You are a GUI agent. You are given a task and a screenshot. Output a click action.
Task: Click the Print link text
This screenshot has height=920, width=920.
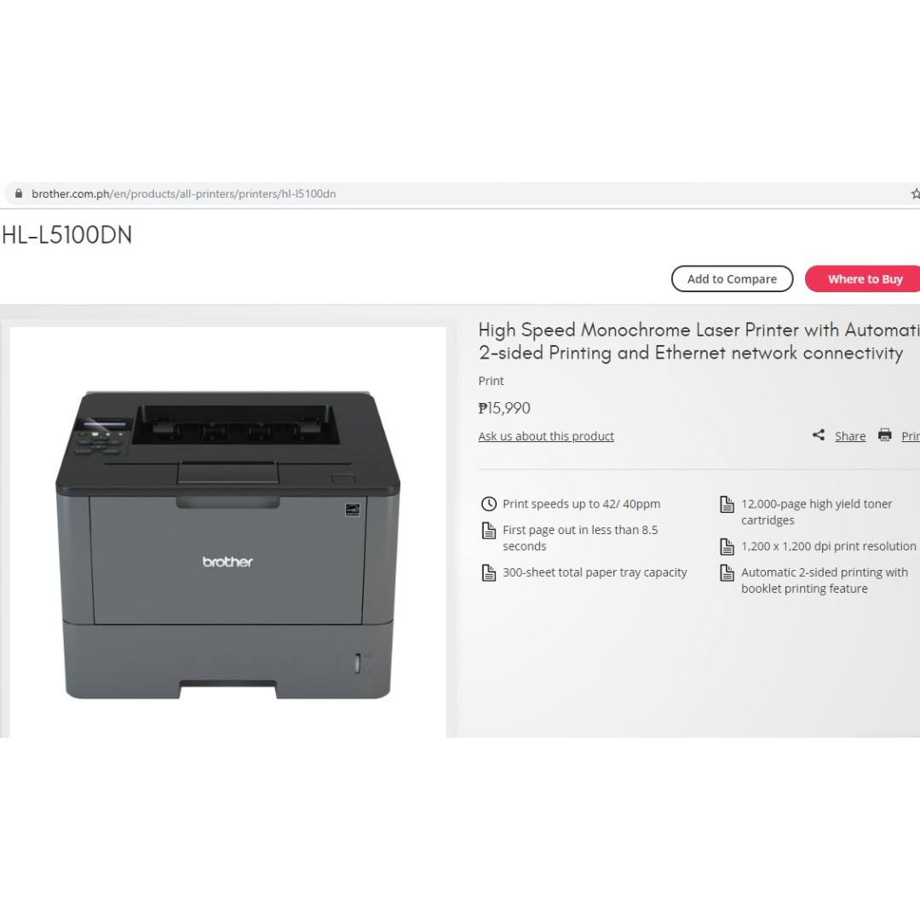[x=911, y=436]
